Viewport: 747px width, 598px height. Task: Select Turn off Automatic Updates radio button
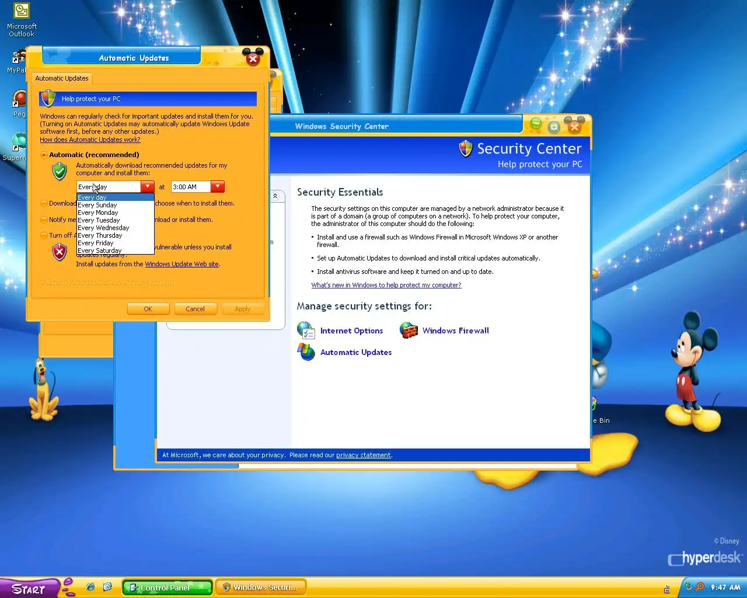(x=44, y=235)
